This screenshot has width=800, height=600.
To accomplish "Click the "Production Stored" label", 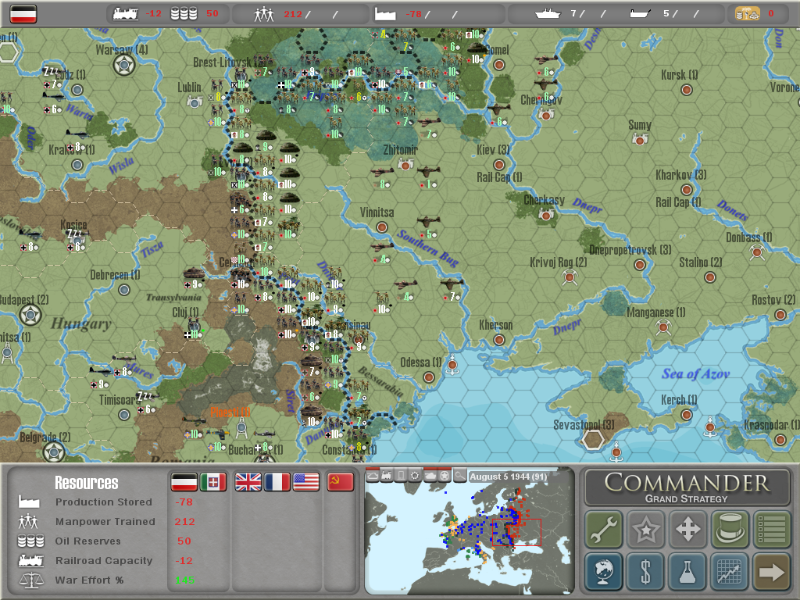I will point(104,502).
